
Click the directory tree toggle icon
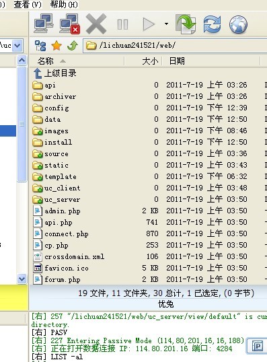(40, 46)
